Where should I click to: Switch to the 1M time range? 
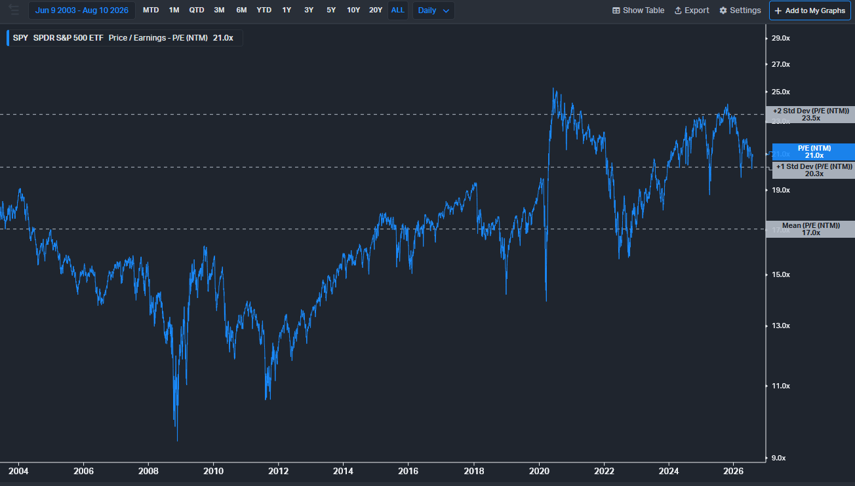tap(174, 10)
